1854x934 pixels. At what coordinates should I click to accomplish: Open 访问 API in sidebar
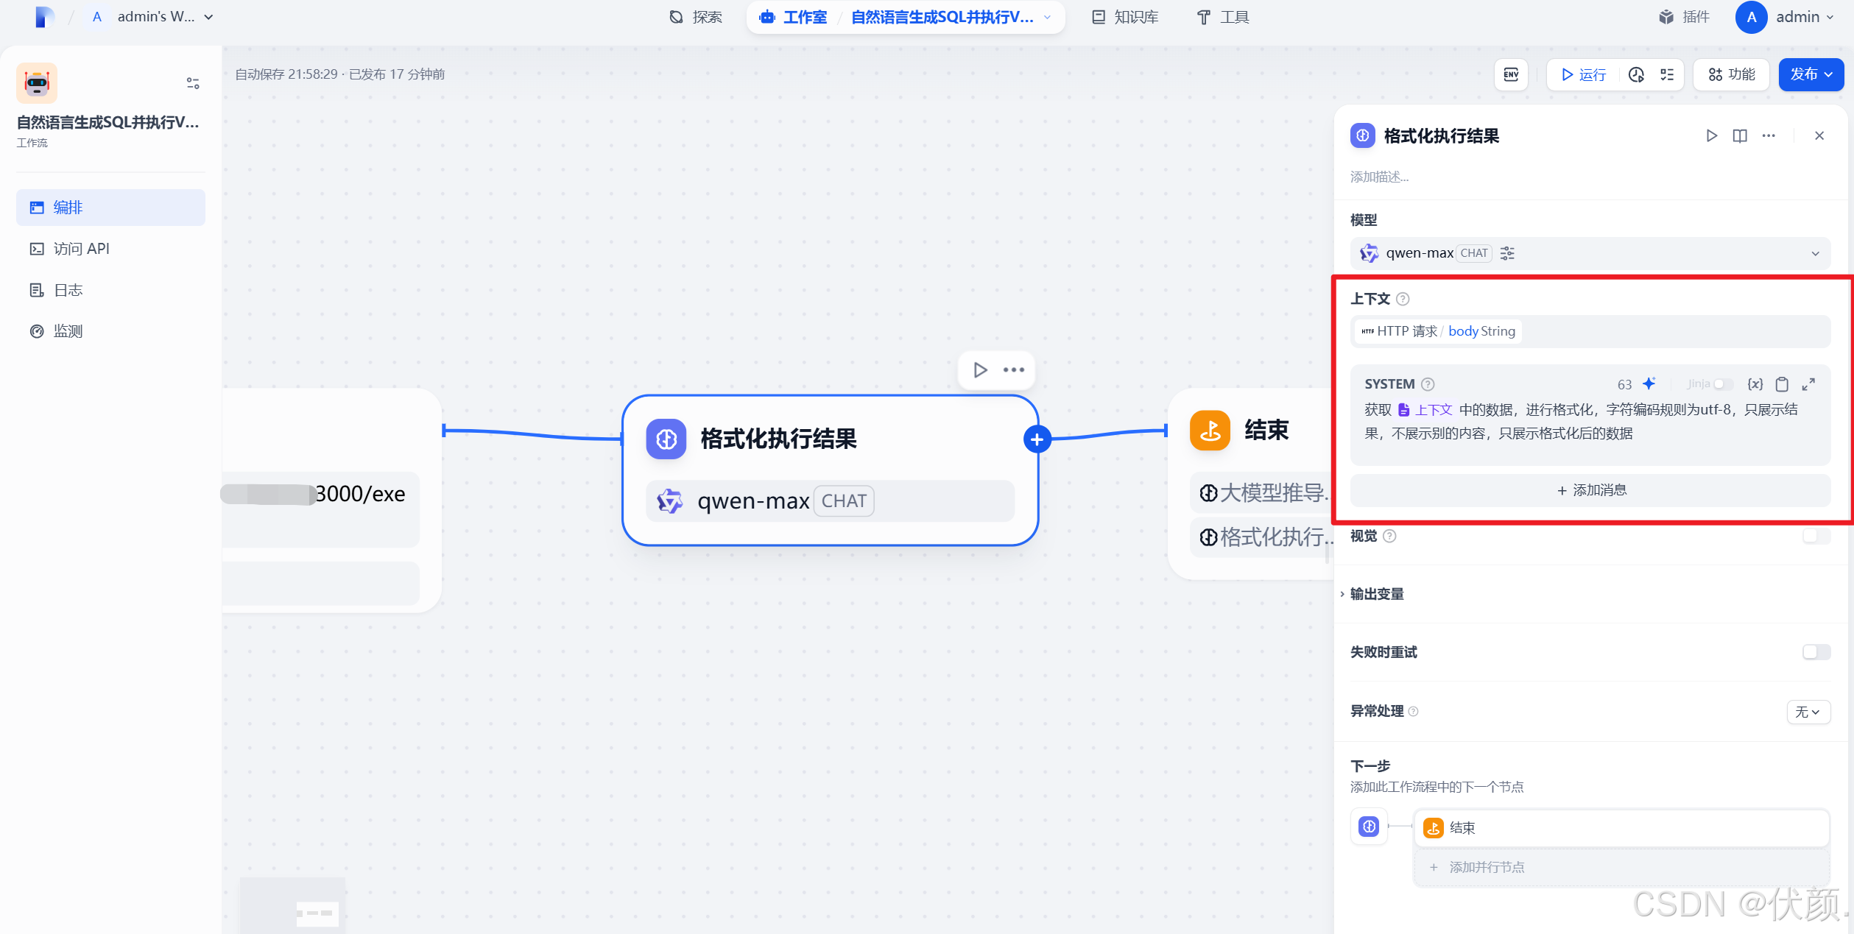[81, 249]
